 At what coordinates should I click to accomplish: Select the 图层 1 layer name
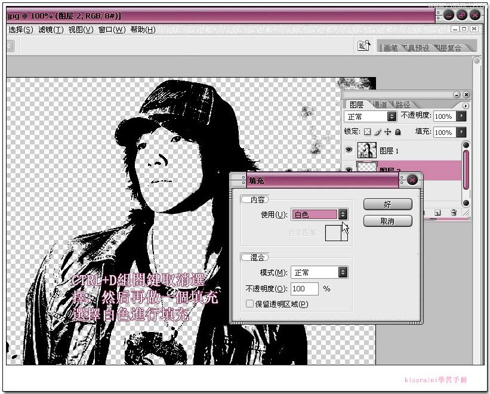click(x=389, y=151)
